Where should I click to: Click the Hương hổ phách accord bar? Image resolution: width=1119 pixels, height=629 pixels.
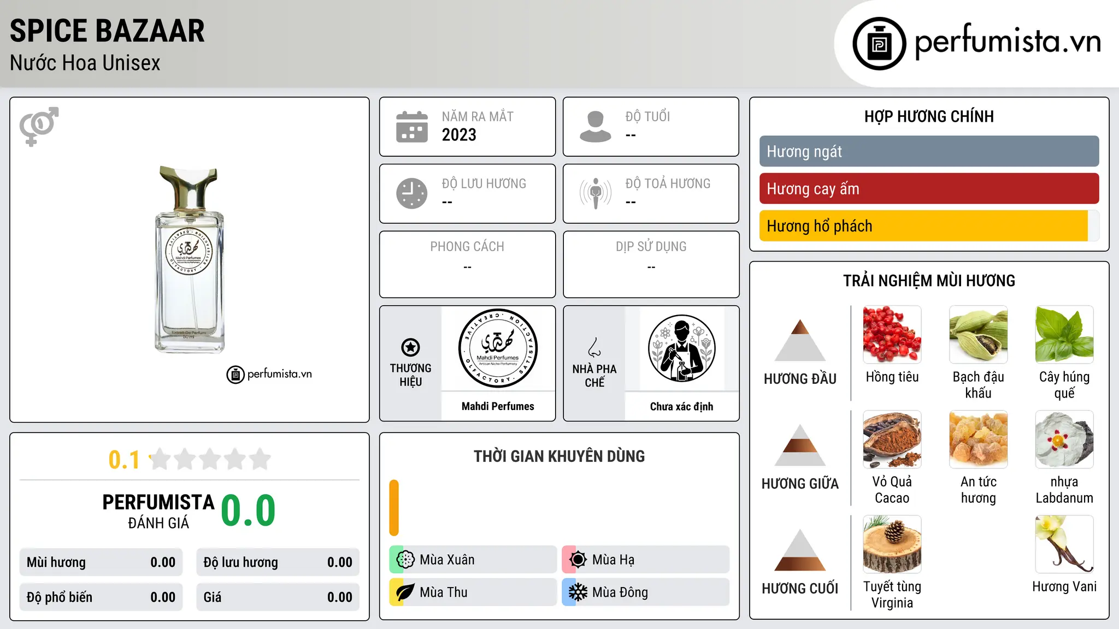pos(929,226)
